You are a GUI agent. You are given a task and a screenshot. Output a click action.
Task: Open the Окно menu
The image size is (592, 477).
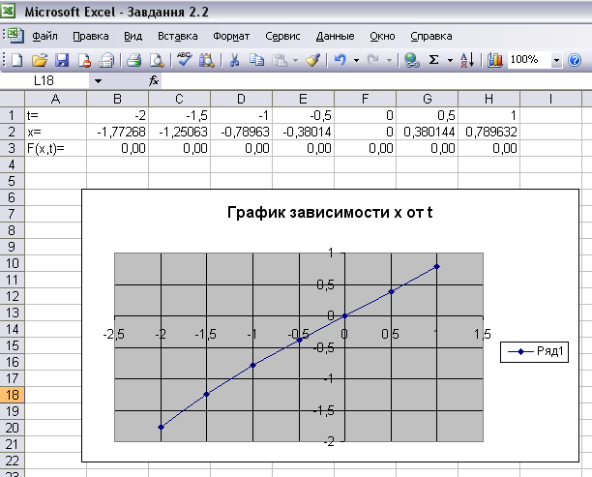click(x=382, y=36)
